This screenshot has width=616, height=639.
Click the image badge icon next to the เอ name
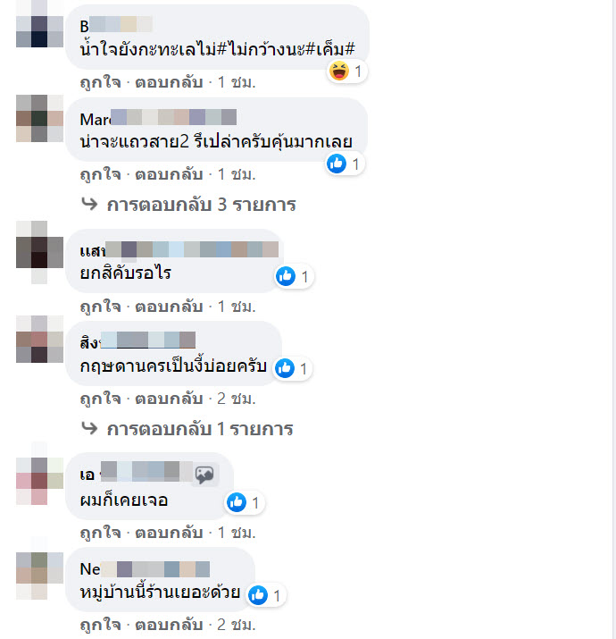[204, 474]
